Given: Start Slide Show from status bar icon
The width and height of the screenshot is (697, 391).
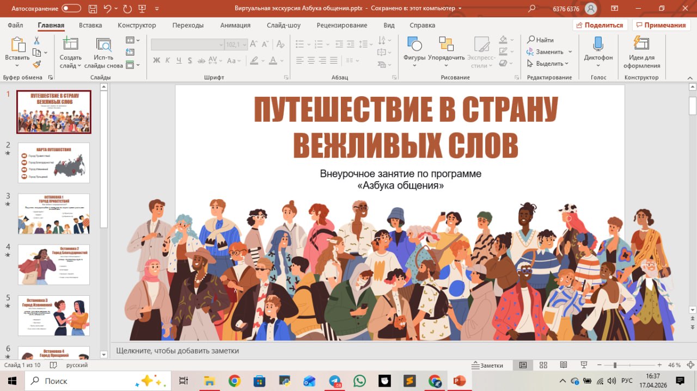Looking at the screenshot, I should 584,365.
